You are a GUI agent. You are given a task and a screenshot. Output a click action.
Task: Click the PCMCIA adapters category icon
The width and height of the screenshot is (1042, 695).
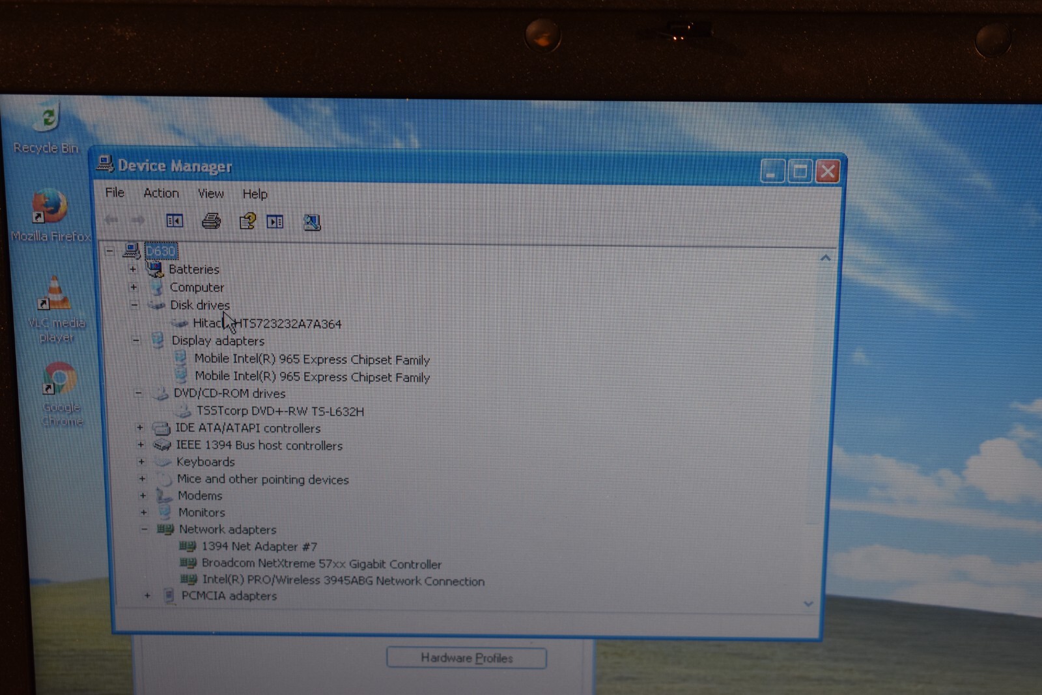pyautogui.click(x=169, y=595)
